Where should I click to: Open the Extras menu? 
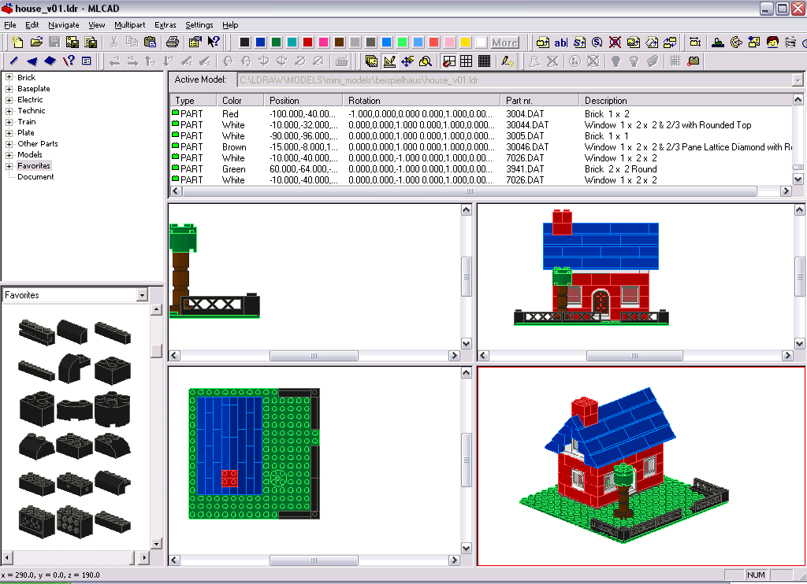tap(165, 24)
